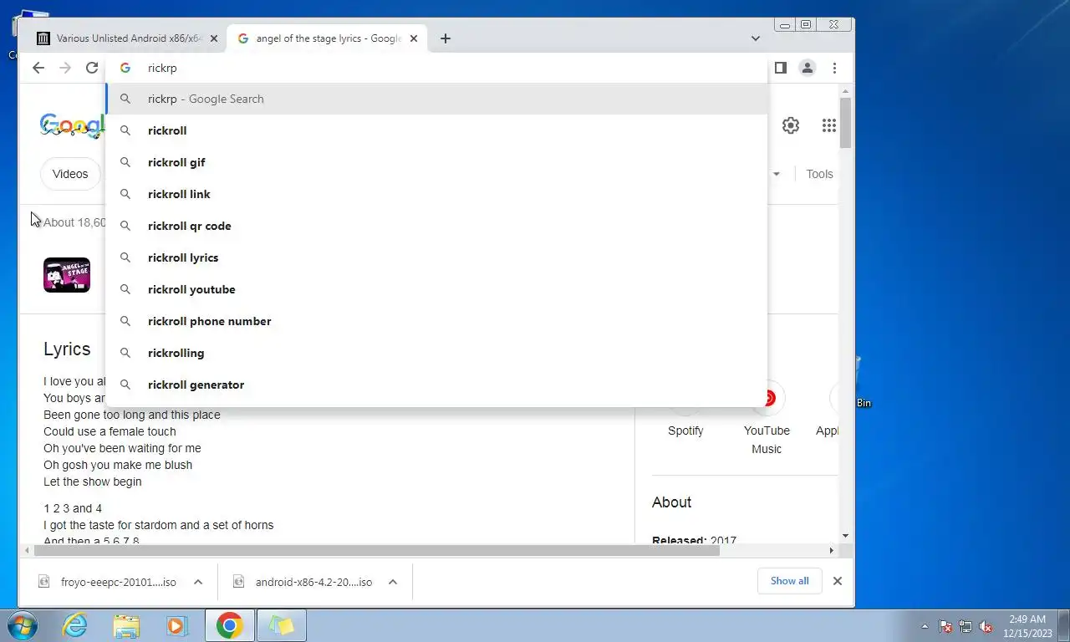1070x642 pixels.
Task: Select 'rickroll link' suggestion
Action: click(436, 194)
